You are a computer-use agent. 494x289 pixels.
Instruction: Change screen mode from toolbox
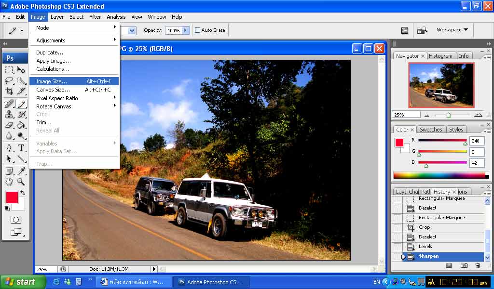[x=16, y=232]
